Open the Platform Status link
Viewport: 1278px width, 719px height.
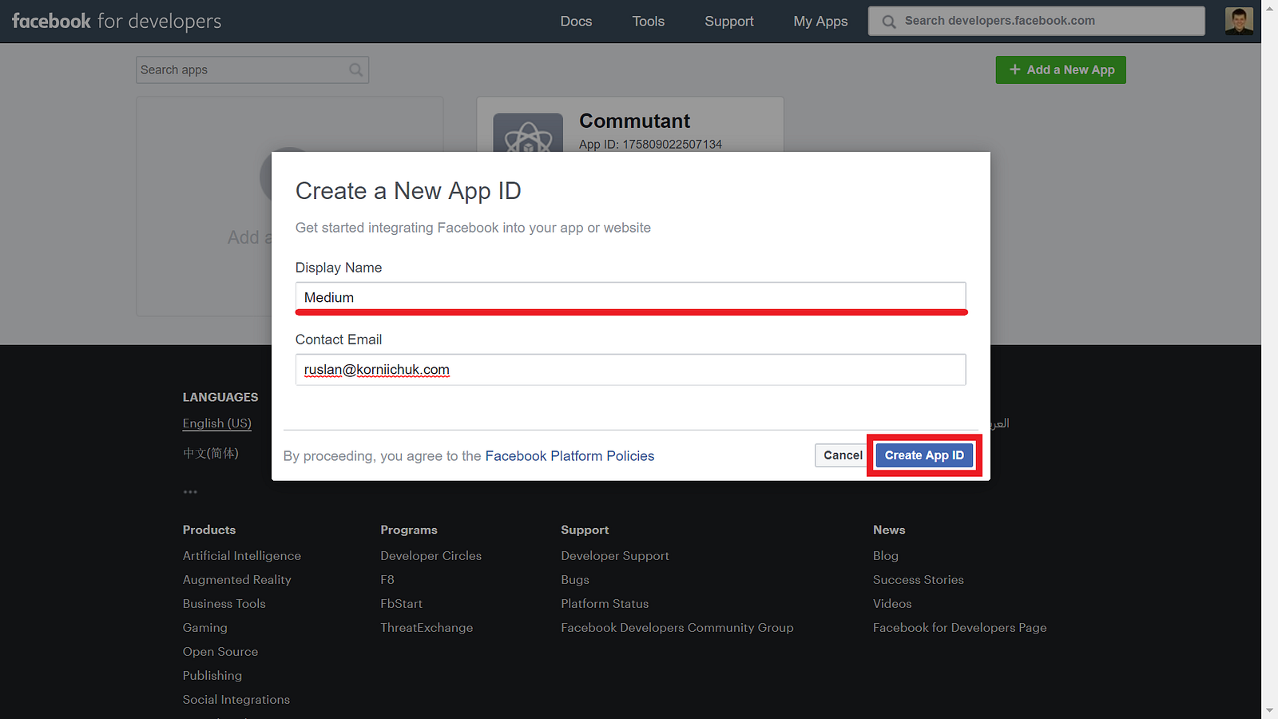pyautogui.click(x=605, y=604)
